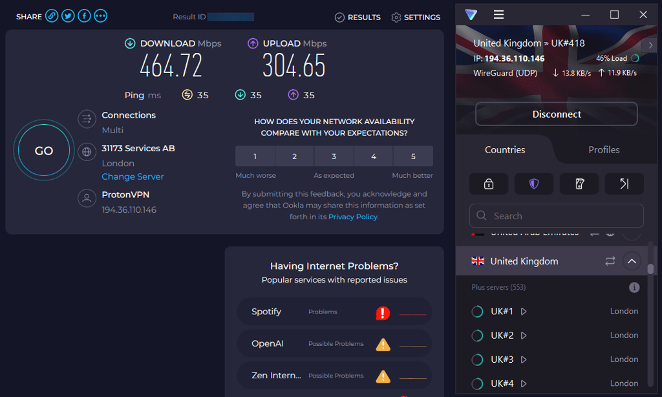Click the Spotify red alert icon
Screen dimensions: 662x397
(x=383, y=313)
